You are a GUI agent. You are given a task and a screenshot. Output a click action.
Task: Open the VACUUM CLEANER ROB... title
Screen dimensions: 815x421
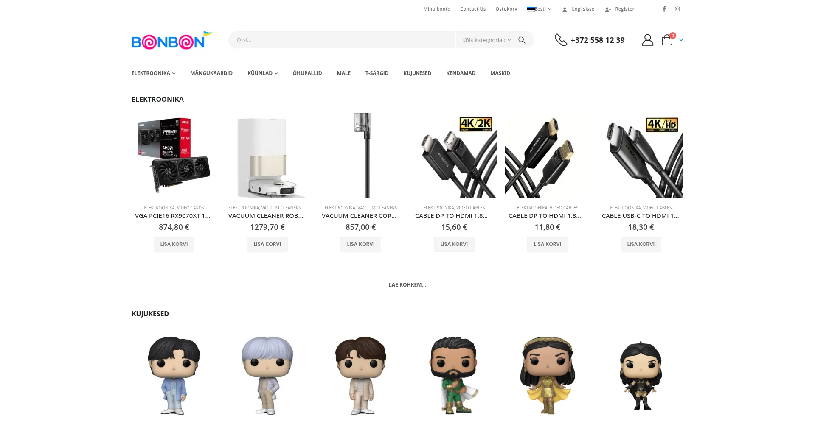266,216
